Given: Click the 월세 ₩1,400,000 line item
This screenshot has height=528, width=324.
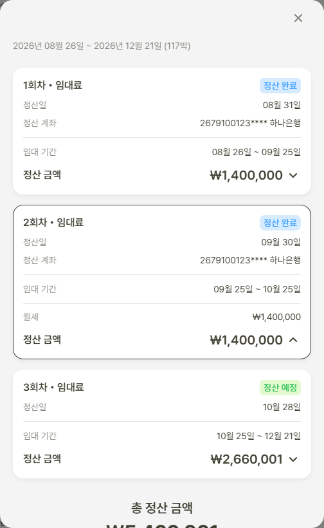Looking at the screenshot, I should point(161,317).
